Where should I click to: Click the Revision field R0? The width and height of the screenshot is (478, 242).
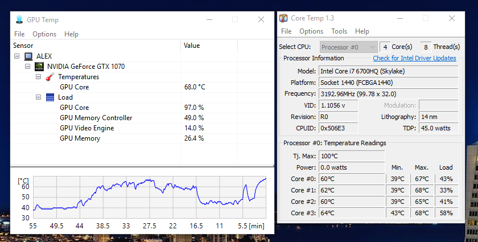tap(339, 117)
